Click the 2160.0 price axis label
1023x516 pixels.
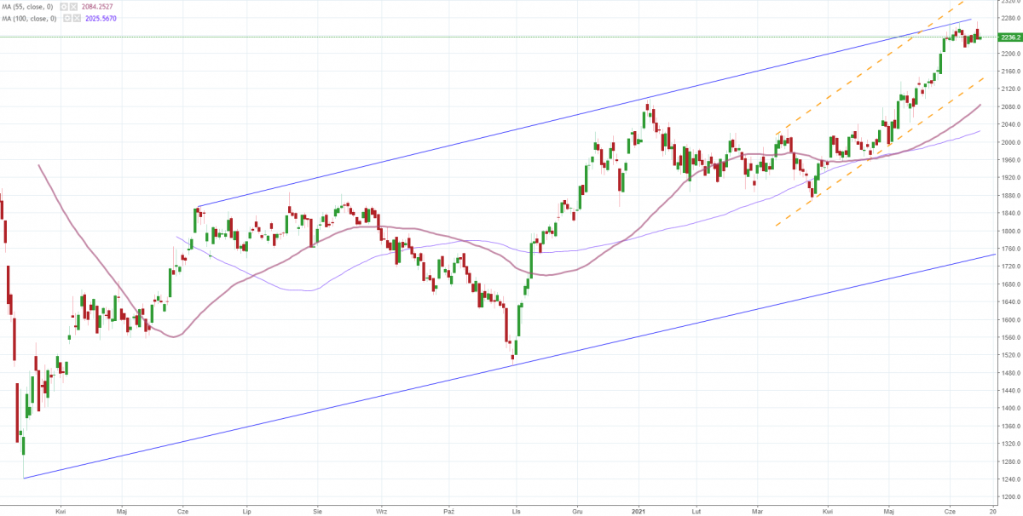pos(1011,72)
